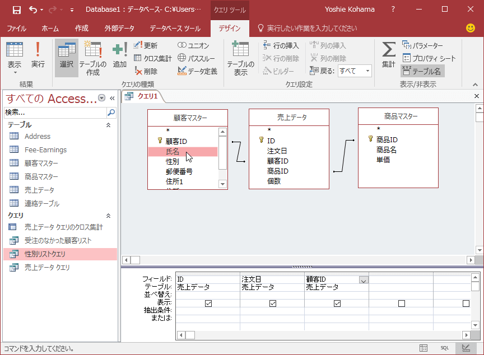Close the クエリ1 query window
The width and height of the screenshot is (484, 355).
coord(477,96)
